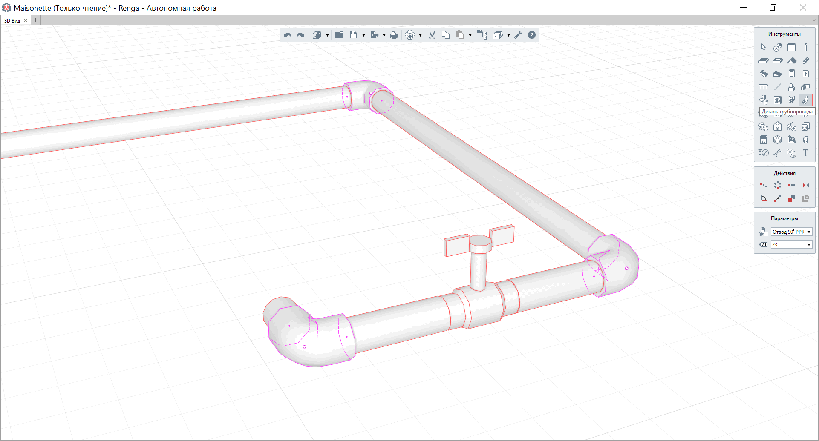Click the export icon
This screenshot has height=441, width=819.
pos(375,35)
